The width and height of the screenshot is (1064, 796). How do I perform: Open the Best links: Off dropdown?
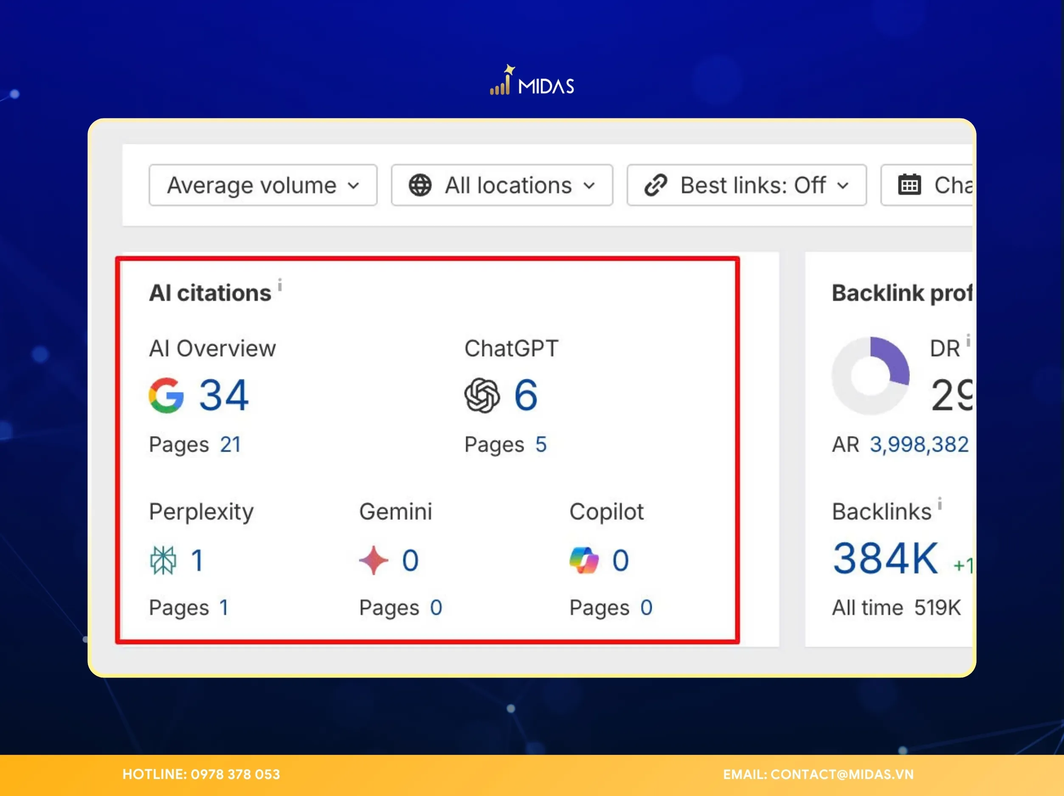(746, 185)
